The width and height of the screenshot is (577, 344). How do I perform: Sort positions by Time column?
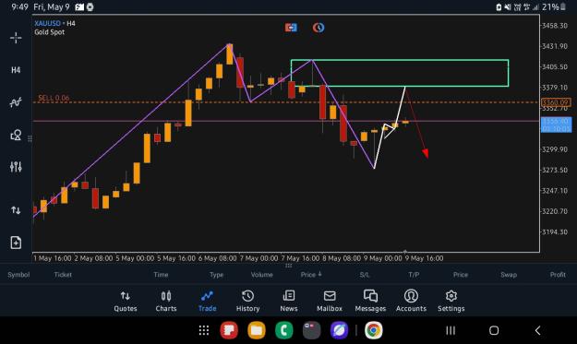pyautogui.click(x=161, y=275)
